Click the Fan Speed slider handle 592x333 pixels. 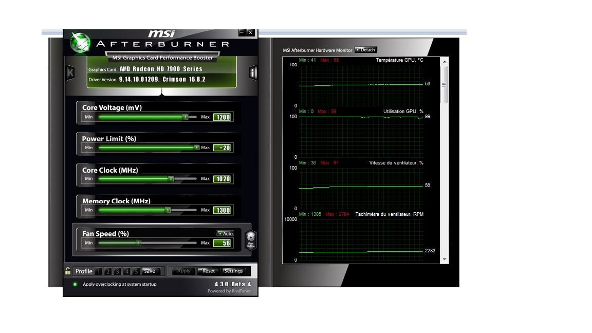[x=139, y=243]
